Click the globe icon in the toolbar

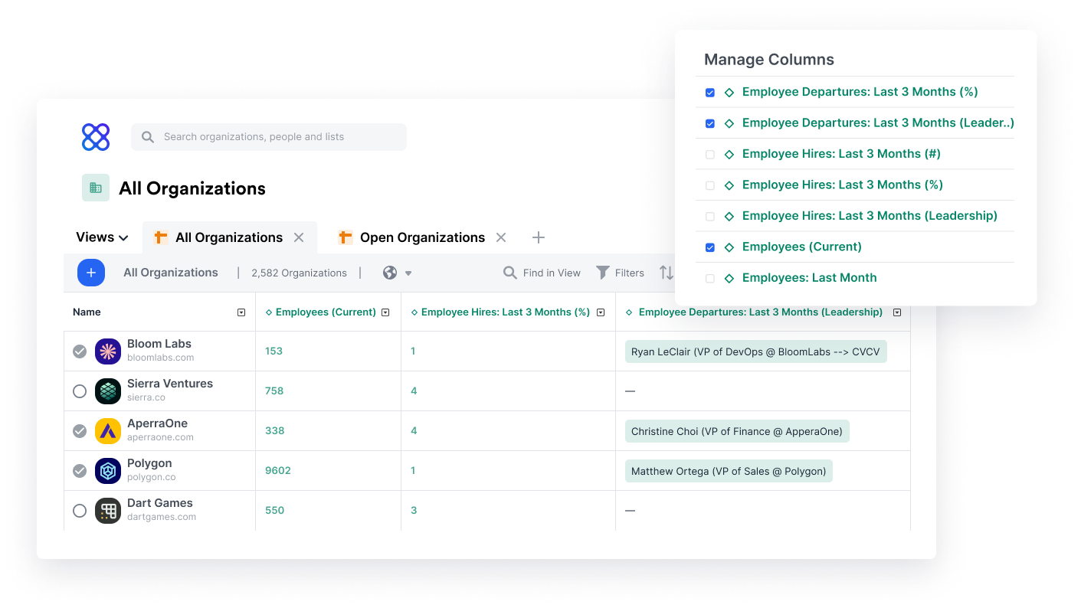point(388,273)
